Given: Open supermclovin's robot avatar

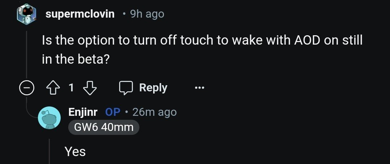Looking at the screenshot, I should tap(26, 14).
